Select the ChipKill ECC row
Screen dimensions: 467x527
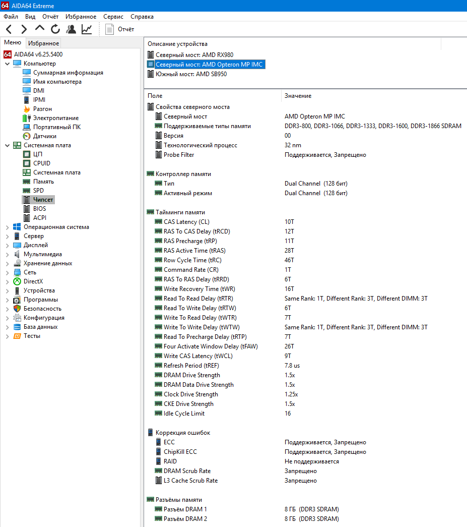tap(305, 452)
